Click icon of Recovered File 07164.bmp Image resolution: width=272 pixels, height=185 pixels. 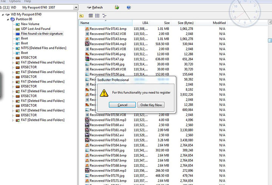tap(87, 145)
